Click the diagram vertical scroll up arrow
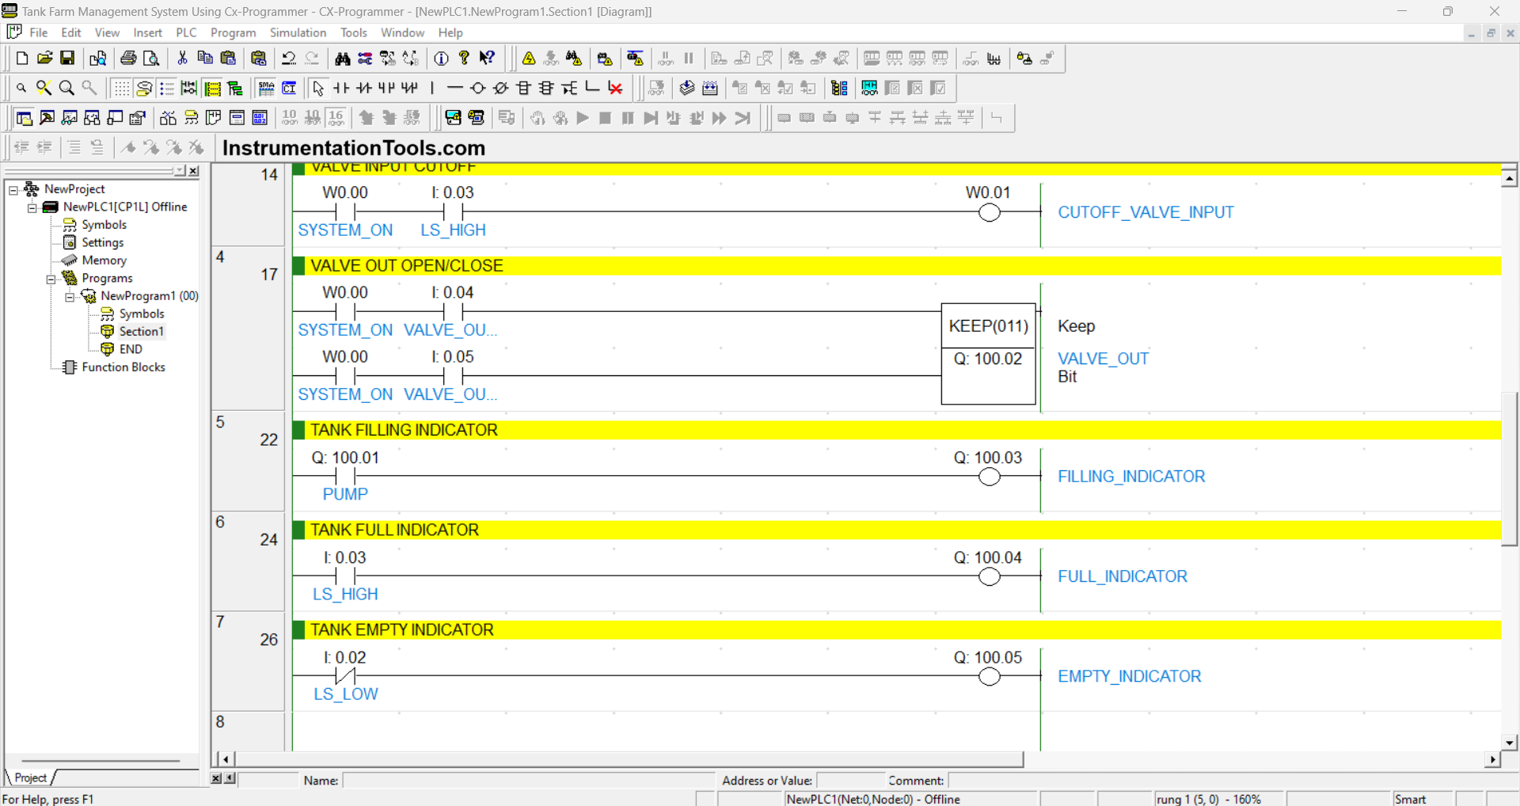Screen dimensions: 1520x806 [1510, 178]
